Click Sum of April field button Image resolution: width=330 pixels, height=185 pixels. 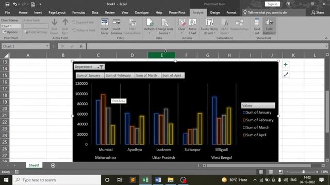tap(173, 76)
